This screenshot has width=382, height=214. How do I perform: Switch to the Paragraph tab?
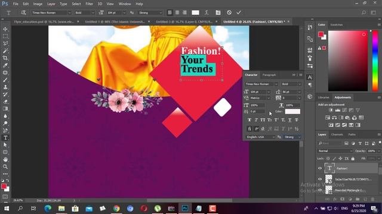point(269,75)
